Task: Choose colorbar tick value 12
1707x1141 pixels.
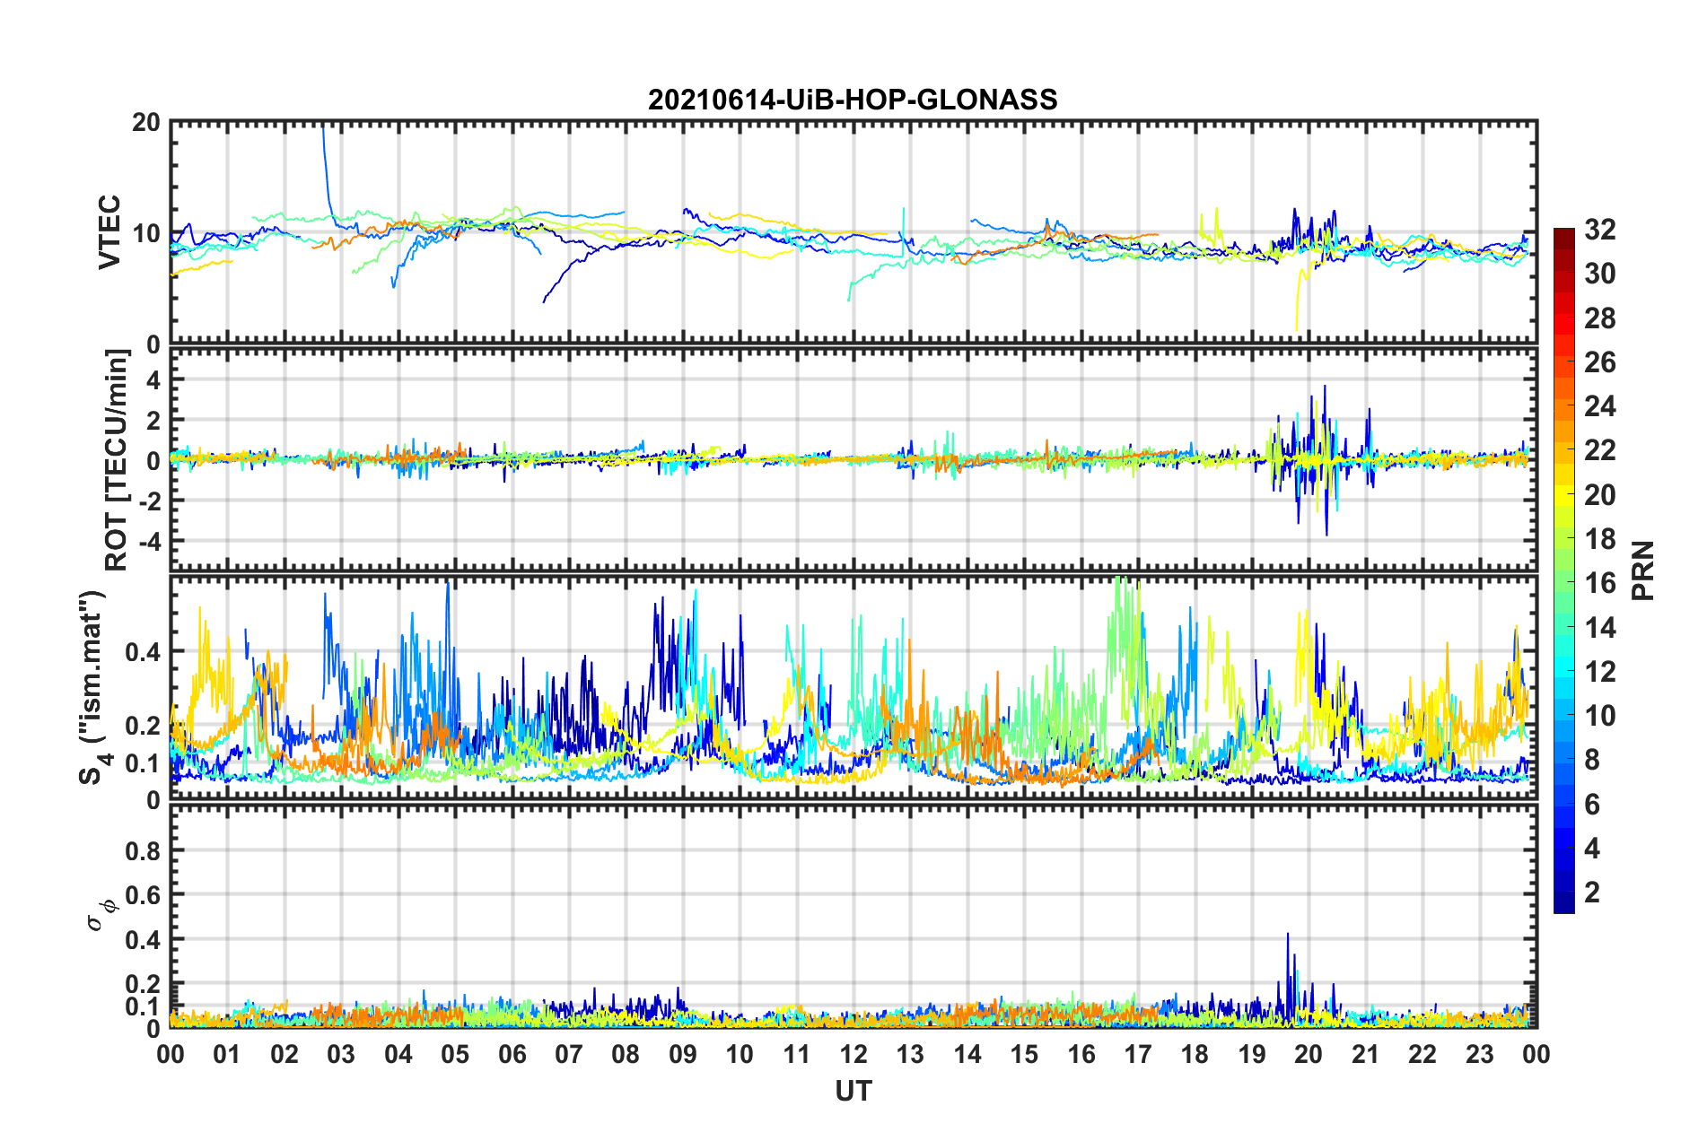Action: [x=1599, y=672]
